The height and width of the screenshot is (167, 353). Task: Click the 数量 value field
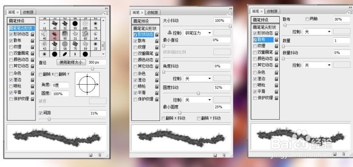pyautogui.click(x=342, y=41)
